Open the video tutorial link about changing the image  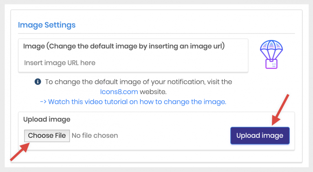click(x=133, y=102)
